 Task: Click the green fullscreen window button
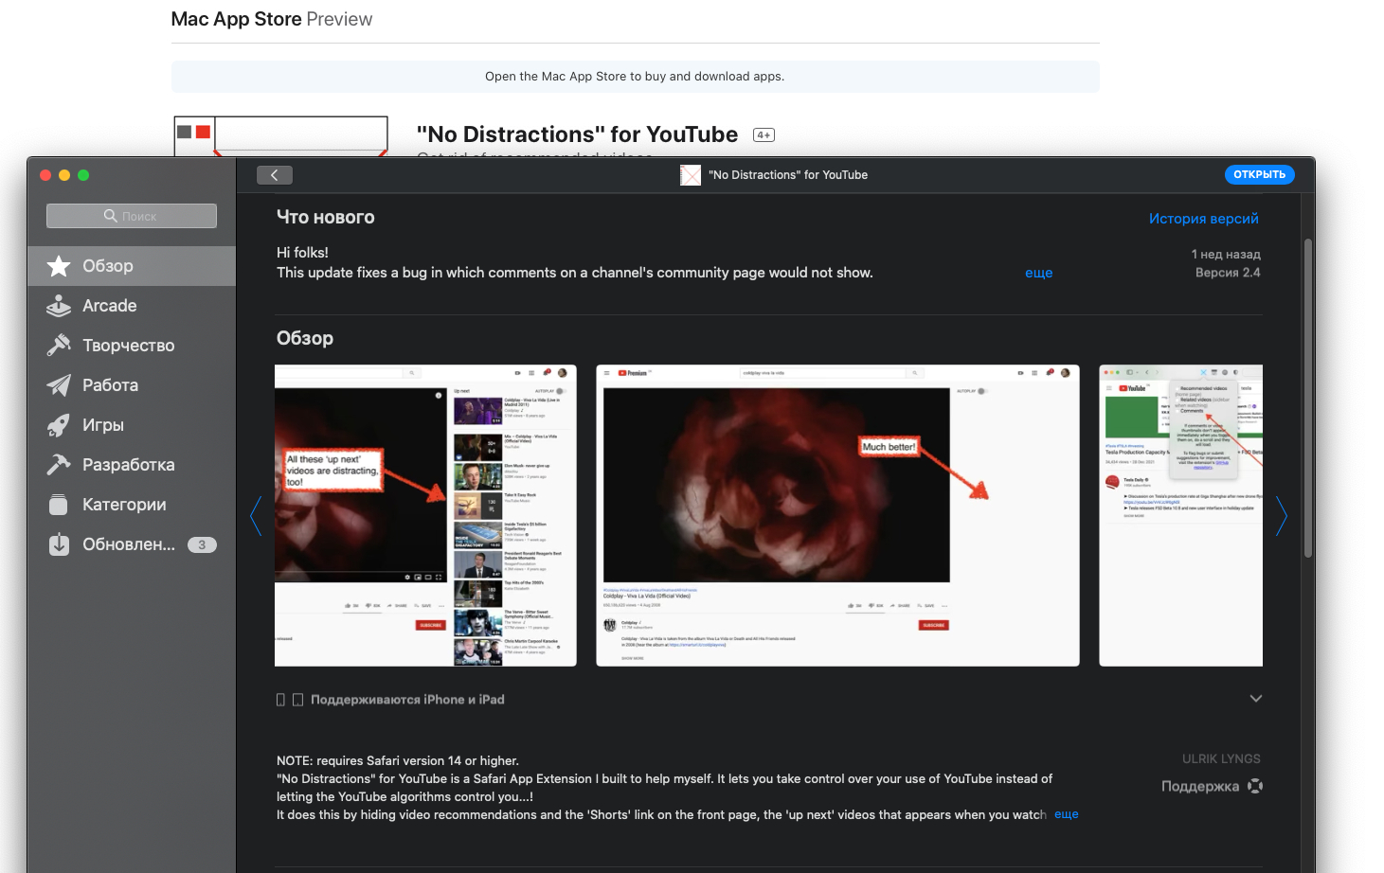(83, 175)
